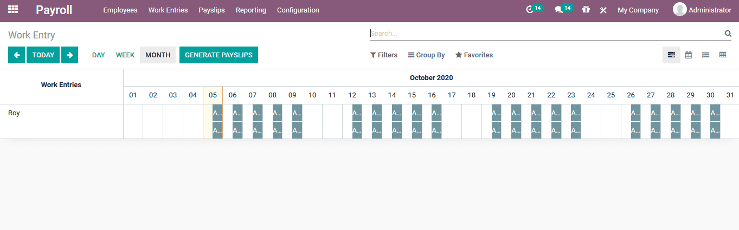Switch to Gantt view icon
Screen dimensions: 739x230
pyautogui.click(x=671, y=55)
